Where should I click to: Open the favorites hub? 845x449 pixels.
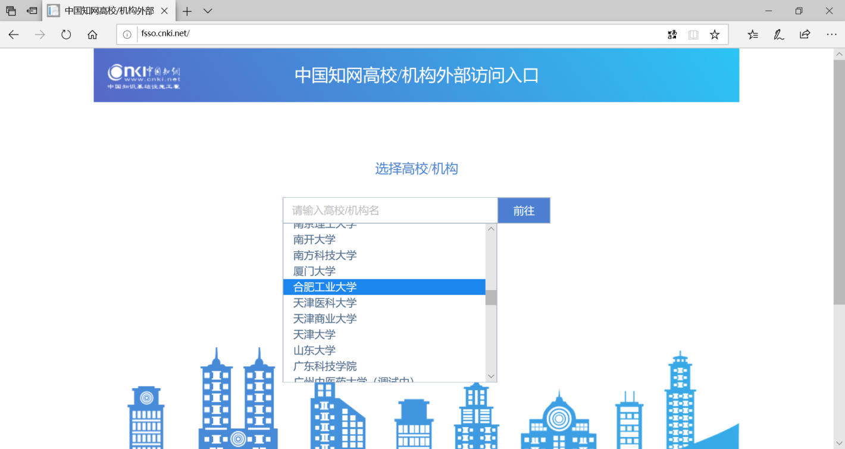pyautogui.click(x=753, y=35)
